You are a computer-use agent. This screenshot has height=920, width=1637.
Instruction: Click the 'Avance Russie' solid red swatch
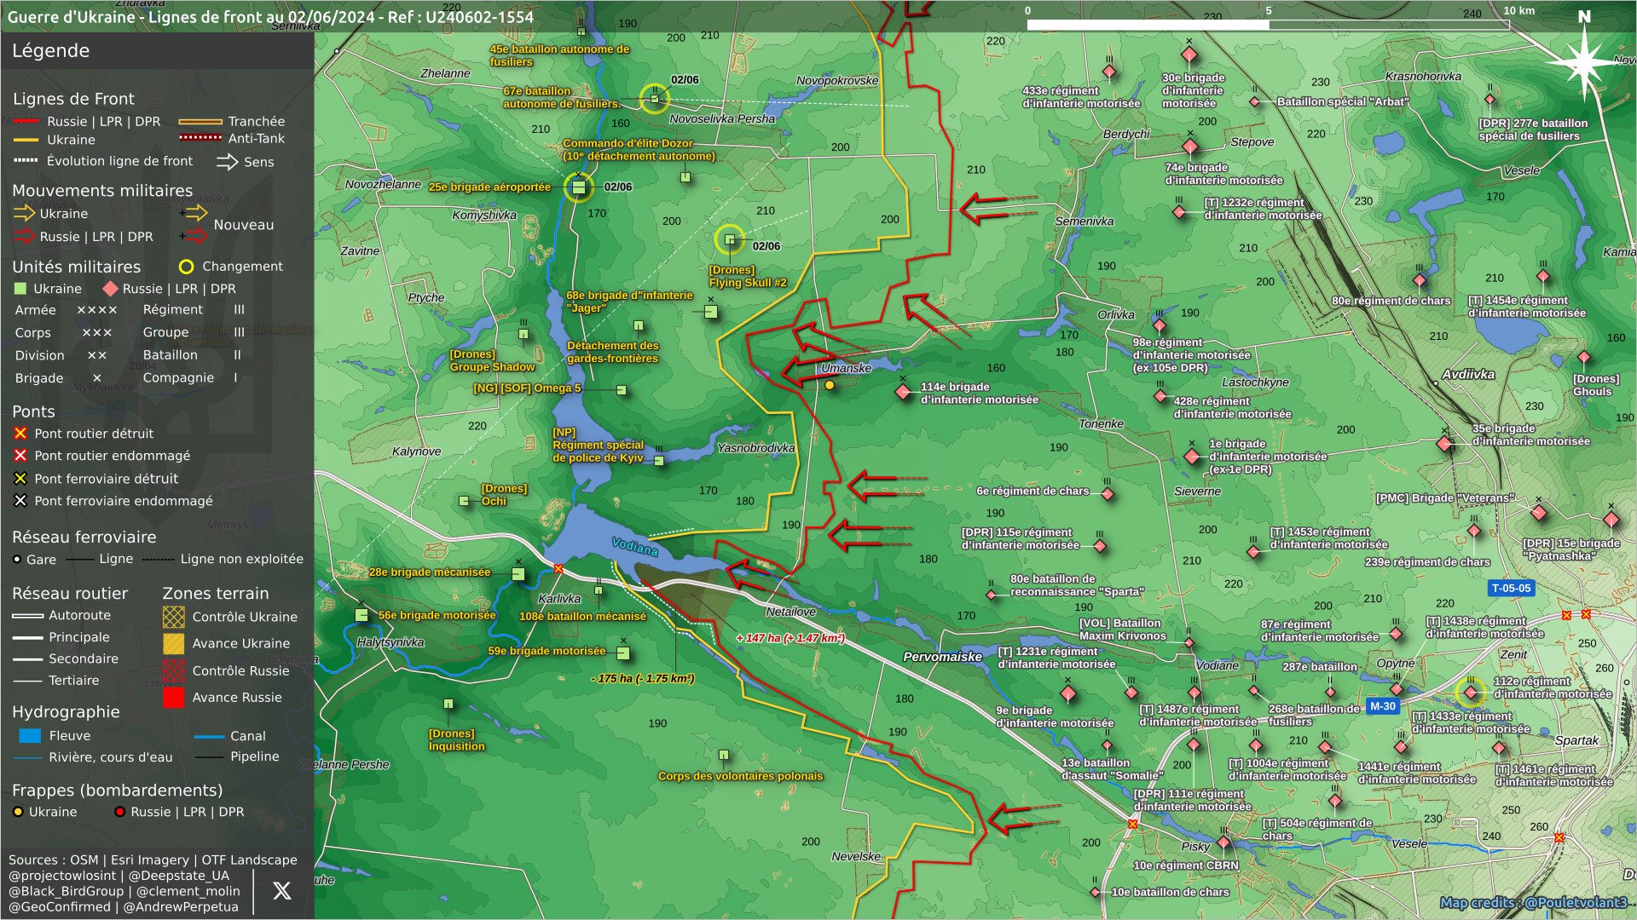point(173,698)
